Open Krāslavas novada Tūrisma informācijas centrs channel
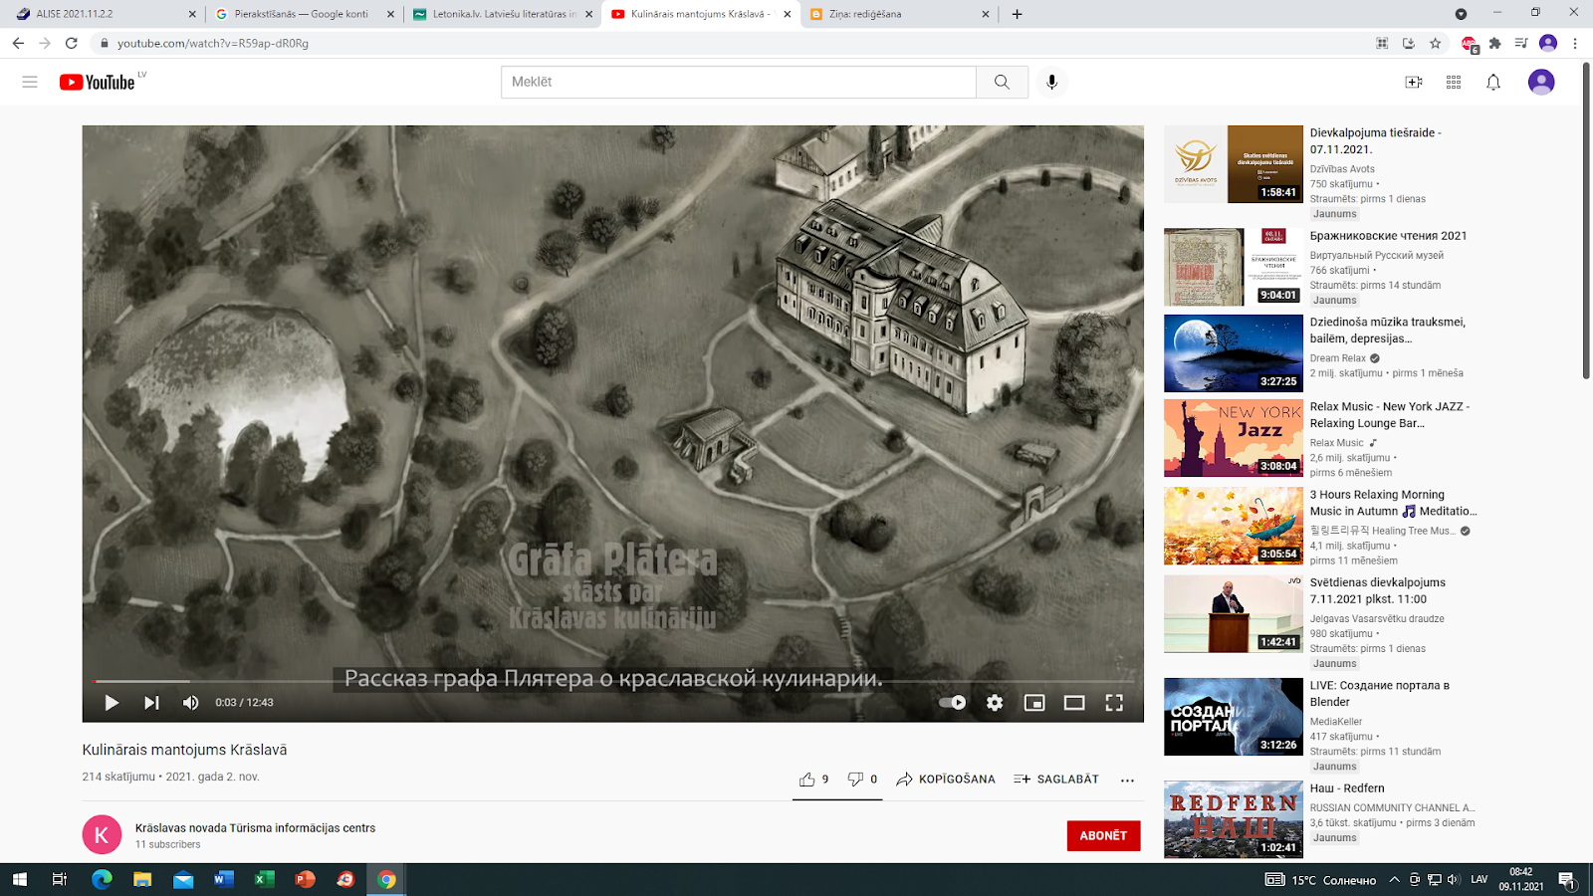 [x=255, y=828]
